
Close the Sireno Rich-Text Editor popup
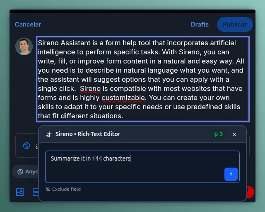tap(234, 134)
